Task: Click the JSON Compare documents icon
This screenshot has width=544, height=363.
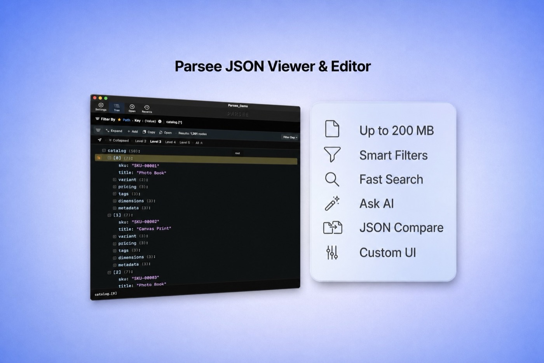Action: pyautogui.click(x=333, y=228)
